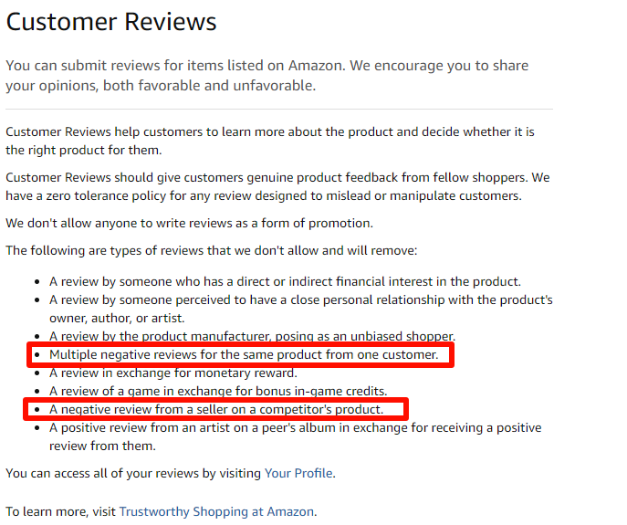Click the highlighted competitor's product review bullet
Image resolution: width=627 pixels, height=525 pixels.
(x=215, y=409)
